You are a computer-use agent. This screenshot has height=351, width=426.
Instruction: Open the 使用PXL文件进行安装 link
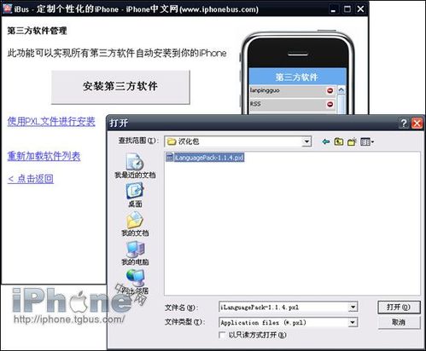coord(51,122)
